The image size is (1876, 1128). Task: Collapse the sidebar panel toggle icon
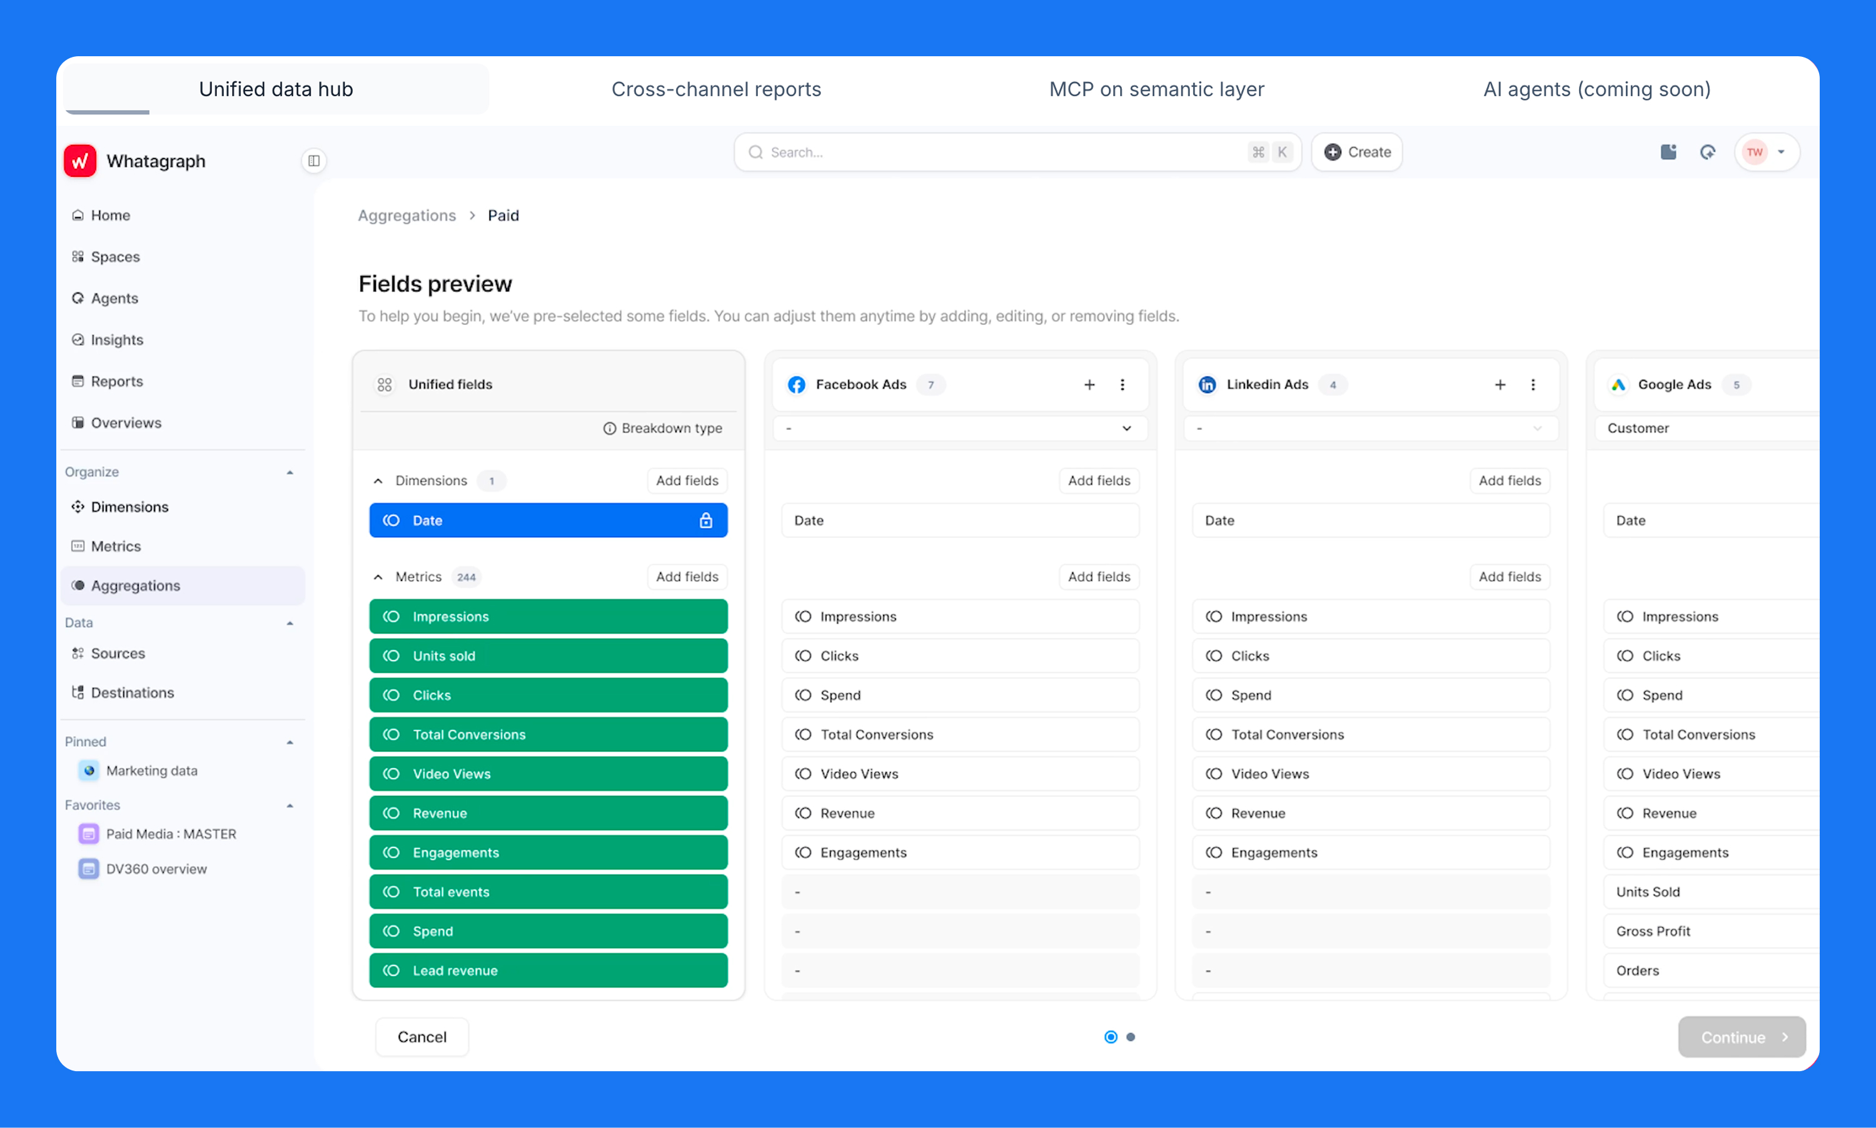313,161
